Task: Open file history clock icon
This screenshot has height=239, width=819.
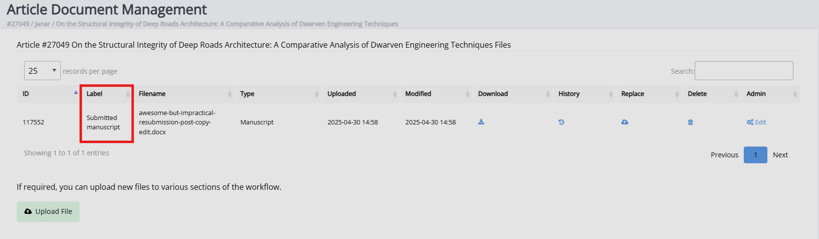Action: click(561, 122)
